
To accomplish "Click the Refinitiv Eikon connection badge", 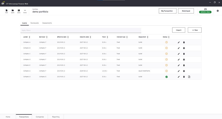I will point(205,12).
